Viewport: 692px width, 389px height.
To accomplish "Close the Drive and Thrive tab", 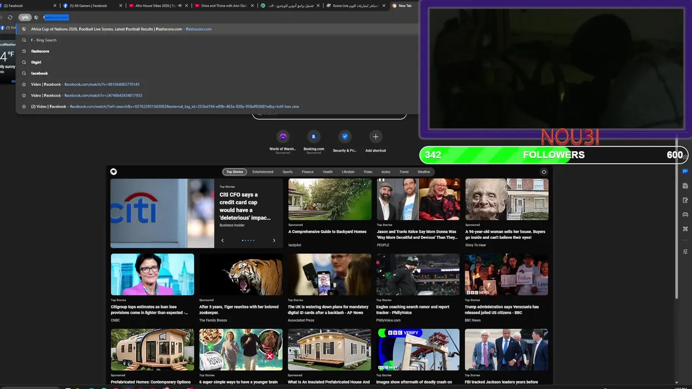I will [x=252, y=5].
